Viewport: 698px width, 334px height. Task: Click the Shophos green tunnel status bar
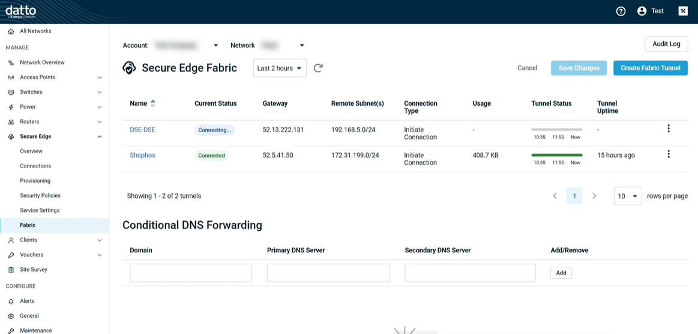(556, 155)
